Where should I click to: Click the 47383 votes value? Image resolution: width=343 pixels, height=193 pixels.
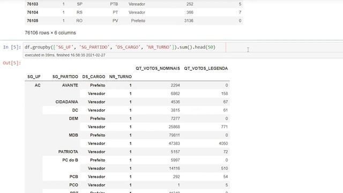(174, 144)
